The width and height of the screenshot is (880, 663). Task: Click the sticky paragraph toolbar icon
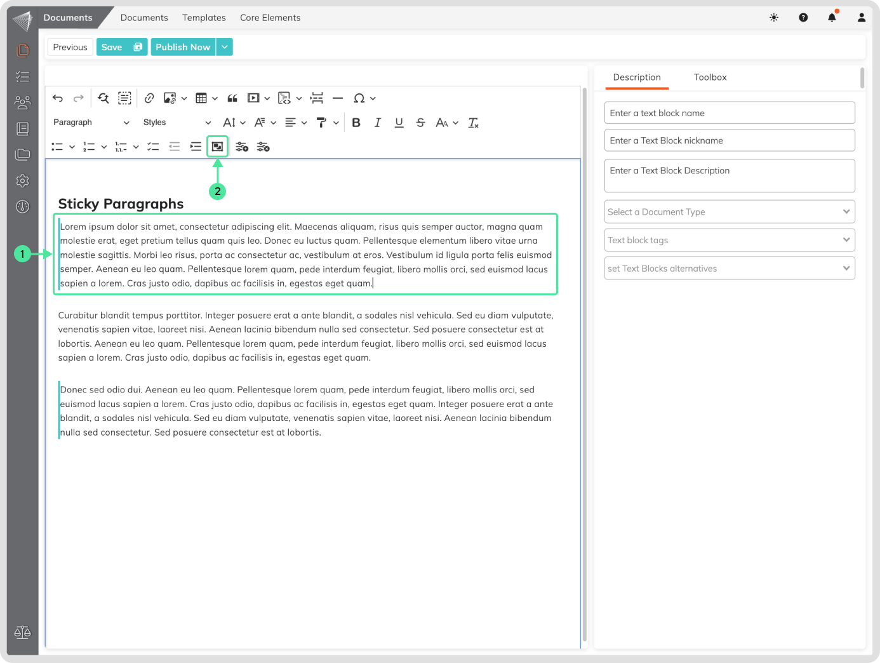click(x=217, y=147)
